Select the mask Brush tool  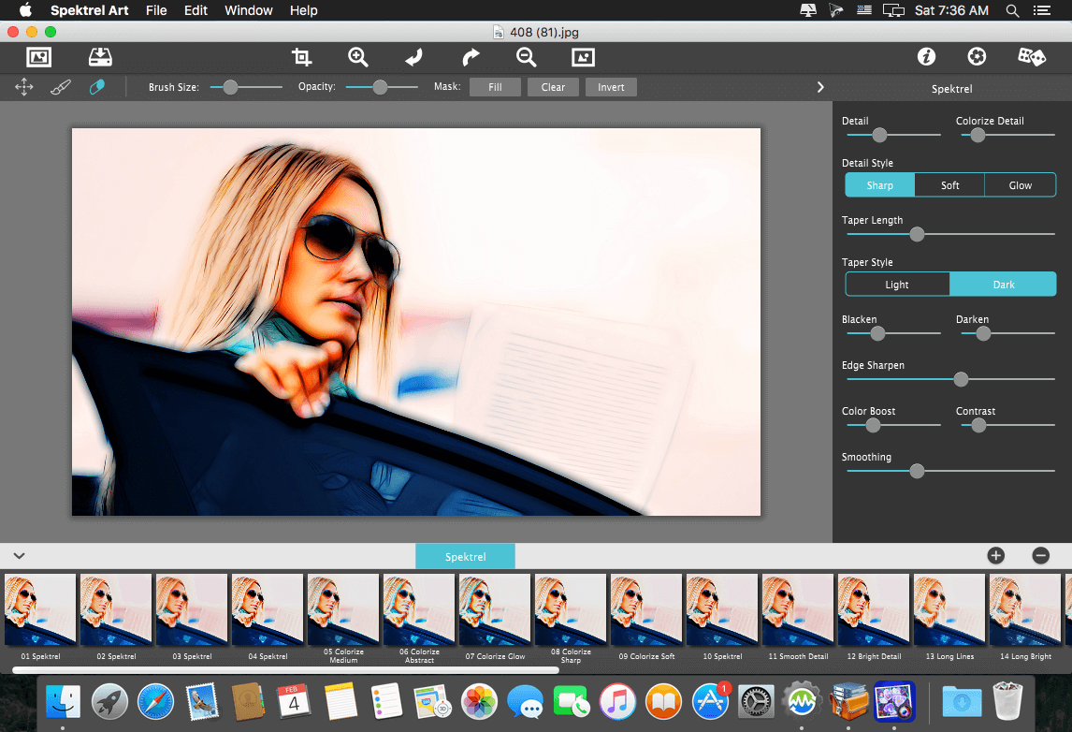click(x=61, y=87)
